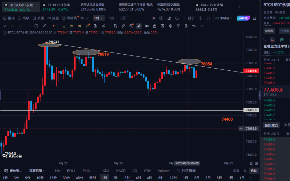Image resolution: width=290 pixels, height=181 pixels.
Task: Open the pencil edit icon in top toolbar
Action: pos(169,18)
